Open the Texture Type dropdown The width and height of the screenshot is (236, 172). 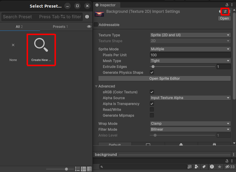(190, 35)
